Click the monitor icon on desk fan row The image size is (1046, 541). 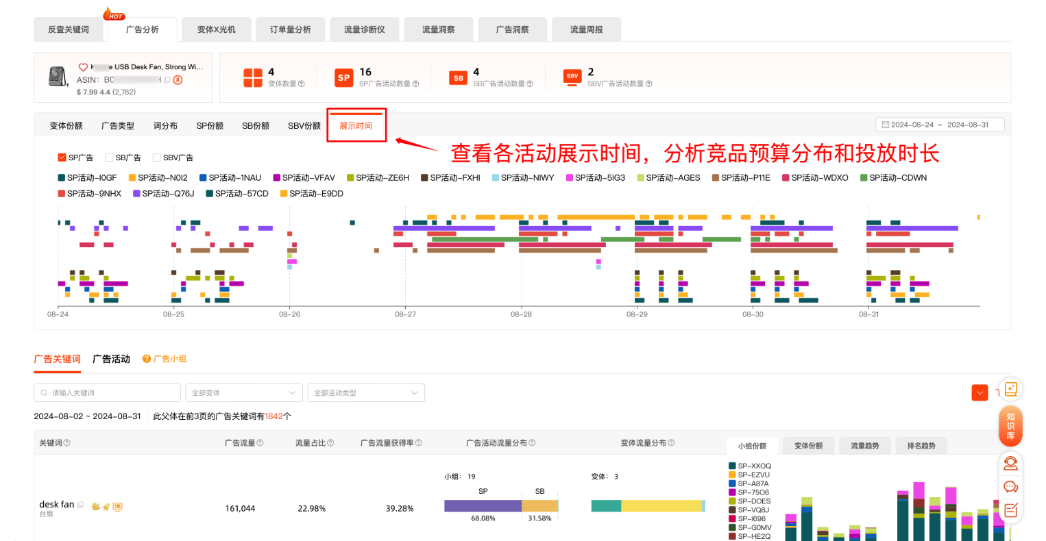(118, 507)
